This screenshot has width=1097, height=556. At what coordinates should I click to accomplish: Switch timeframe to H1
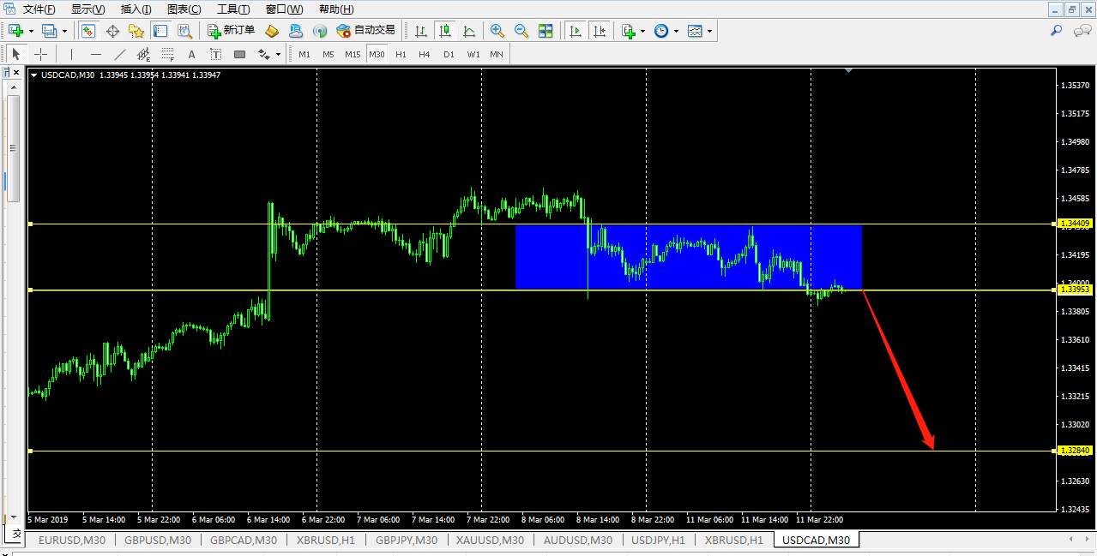point(401,54)
